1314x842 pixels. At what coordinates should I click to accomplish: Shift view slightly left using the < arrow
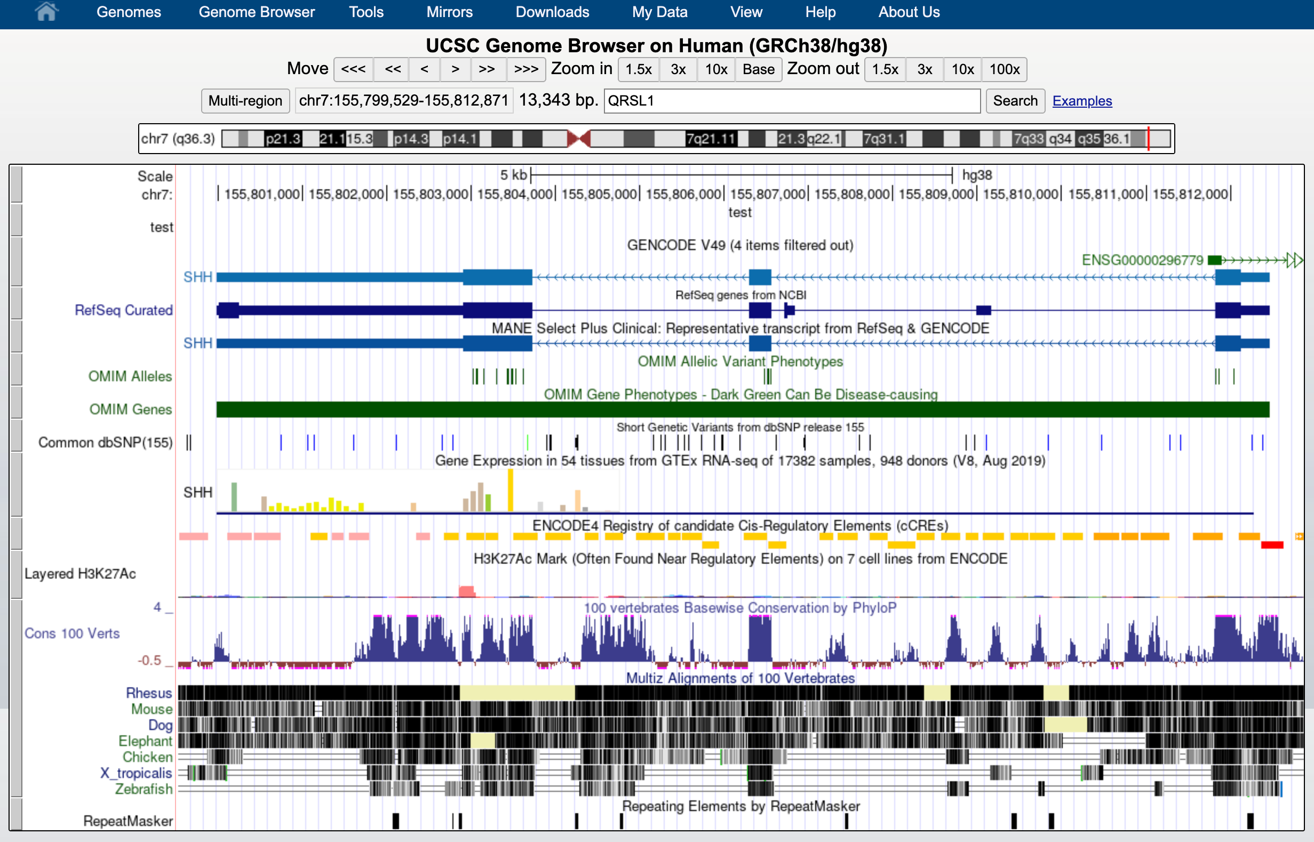click(424, 69)
